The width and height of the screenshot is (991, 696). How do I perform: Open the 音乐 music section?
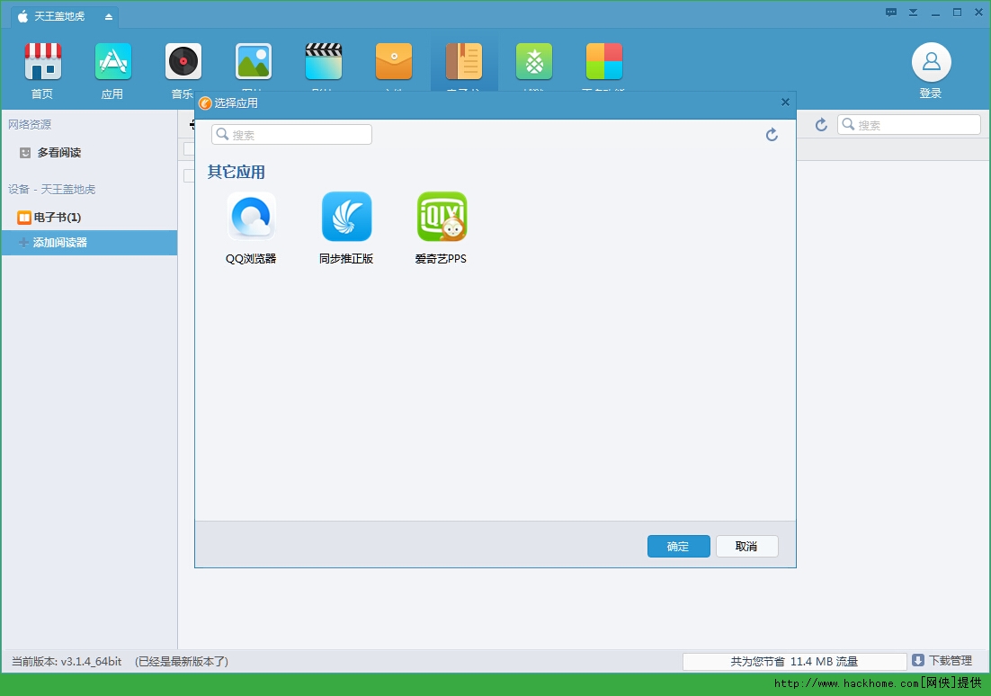click(x=183, y=62)
